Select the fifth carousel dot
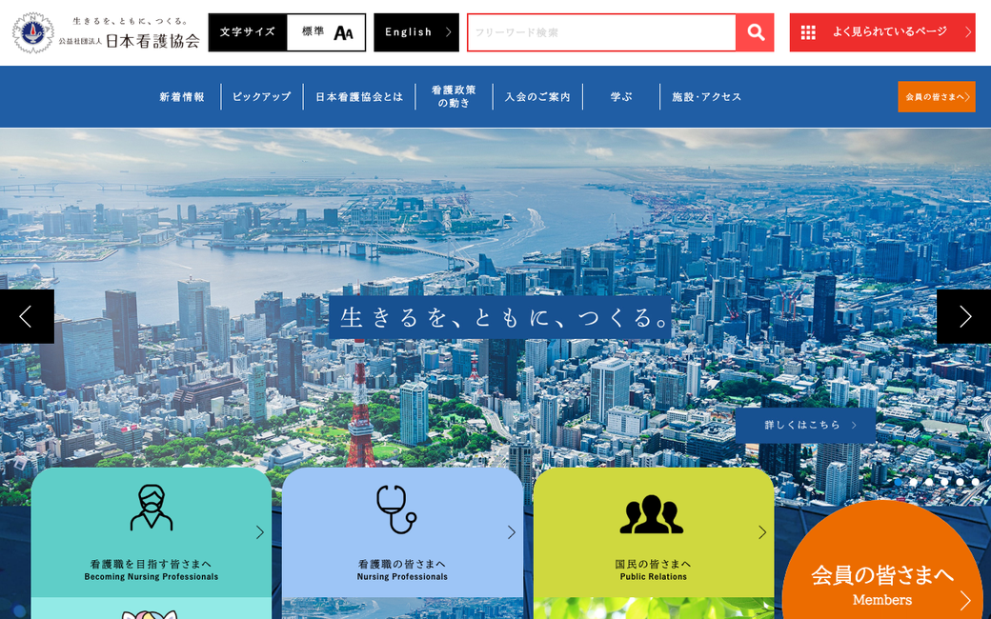 click(x=961, y=482)
